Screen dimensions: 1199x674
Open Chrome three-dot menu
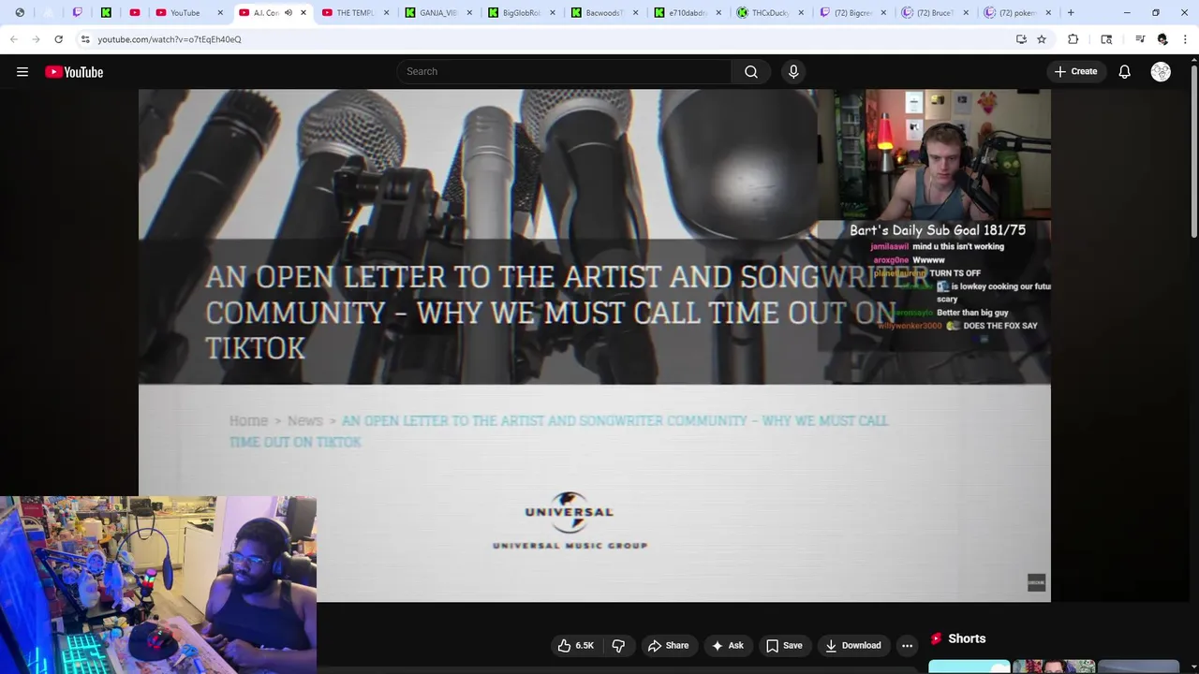point(1185,39)
